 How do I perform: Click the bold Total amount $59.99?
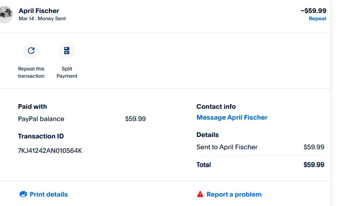pyautogui.click(x=314, y=165)
